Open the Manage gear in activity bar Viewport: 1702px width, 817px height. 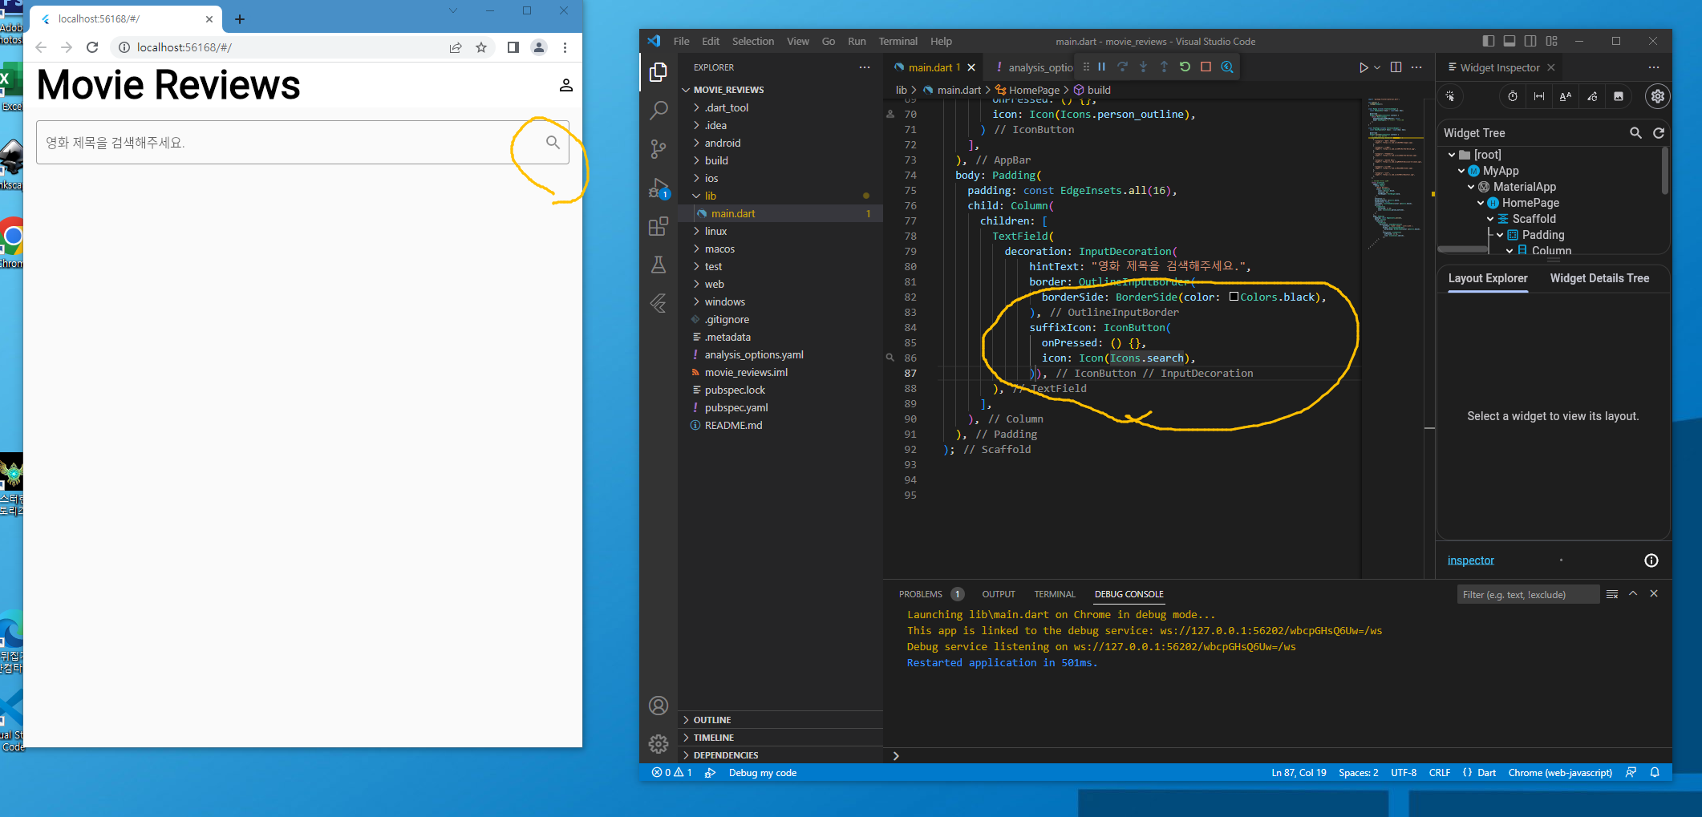[x=659, y=744]
